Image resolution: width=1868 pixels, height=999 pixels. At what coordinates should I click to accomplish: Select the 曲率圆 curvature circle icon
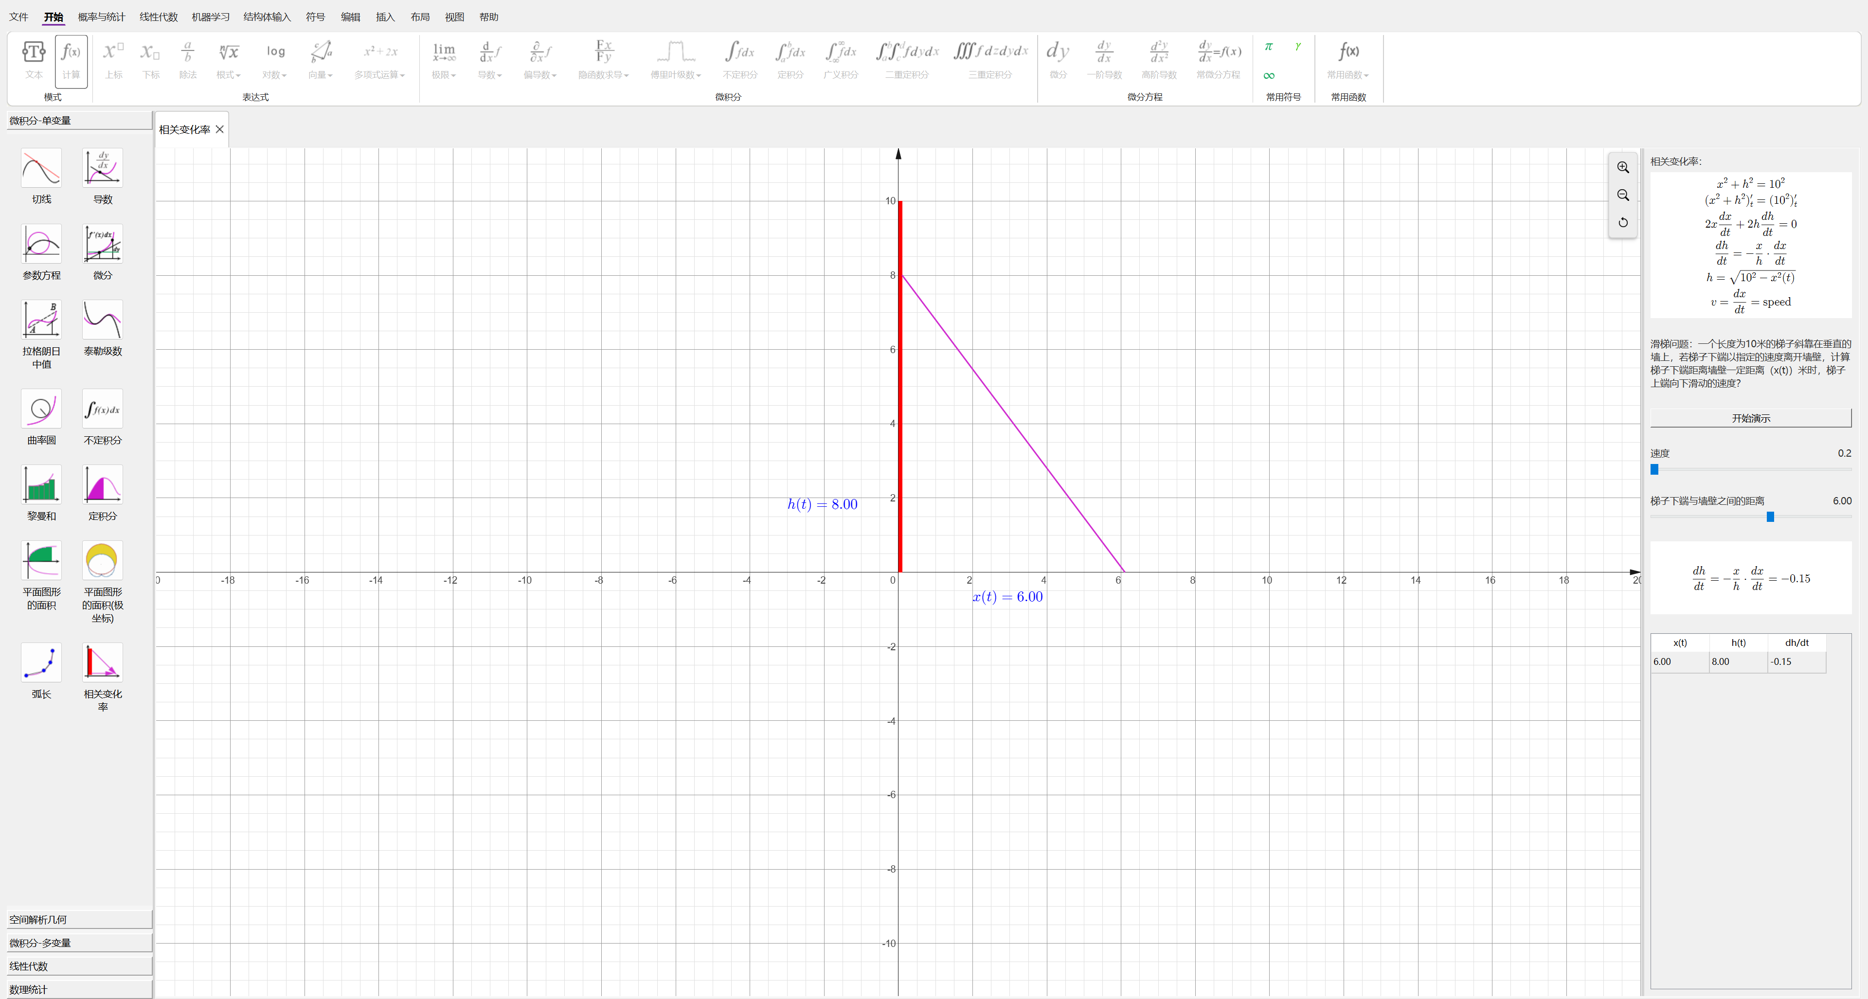(41, 410)
